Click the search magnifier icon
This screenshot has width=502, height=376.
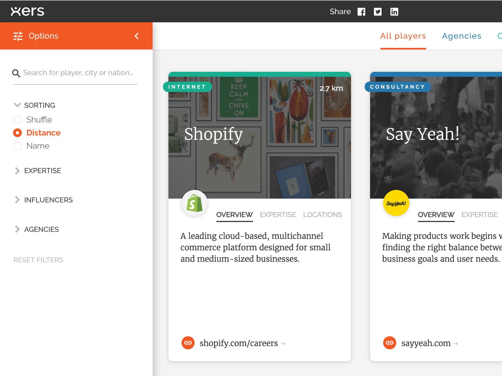(x=16, y=73)
